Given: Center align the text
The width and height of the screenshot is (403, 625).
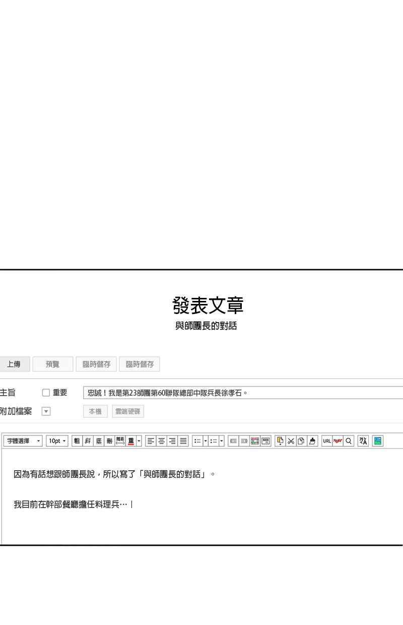Looking at the screenshot, I should [162, 441].
